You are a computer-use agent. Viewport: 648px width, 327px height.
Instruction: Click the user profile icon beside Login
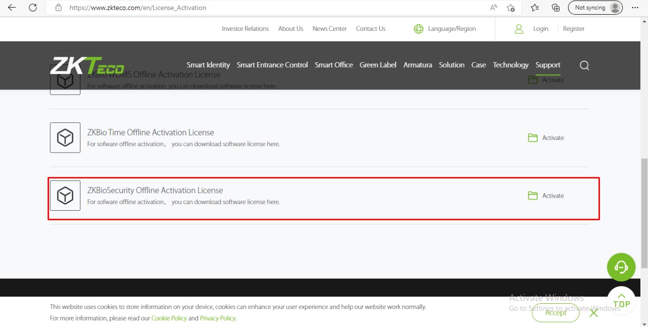click(519, 29)
